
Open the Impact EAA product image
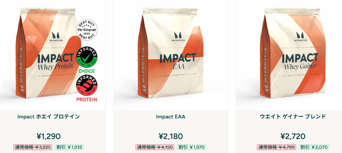pos(171,55)
